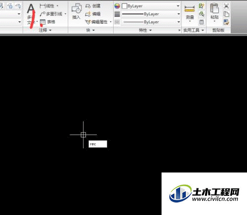The width and height of the screenshot is (247, 215).
Task: Open the upper layer combo box arrow
Action: point(19,14)
